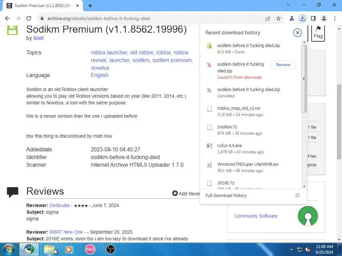Screen dimensions: 342x256
Task: Open the browser side panel
Action: click(313, 19)
